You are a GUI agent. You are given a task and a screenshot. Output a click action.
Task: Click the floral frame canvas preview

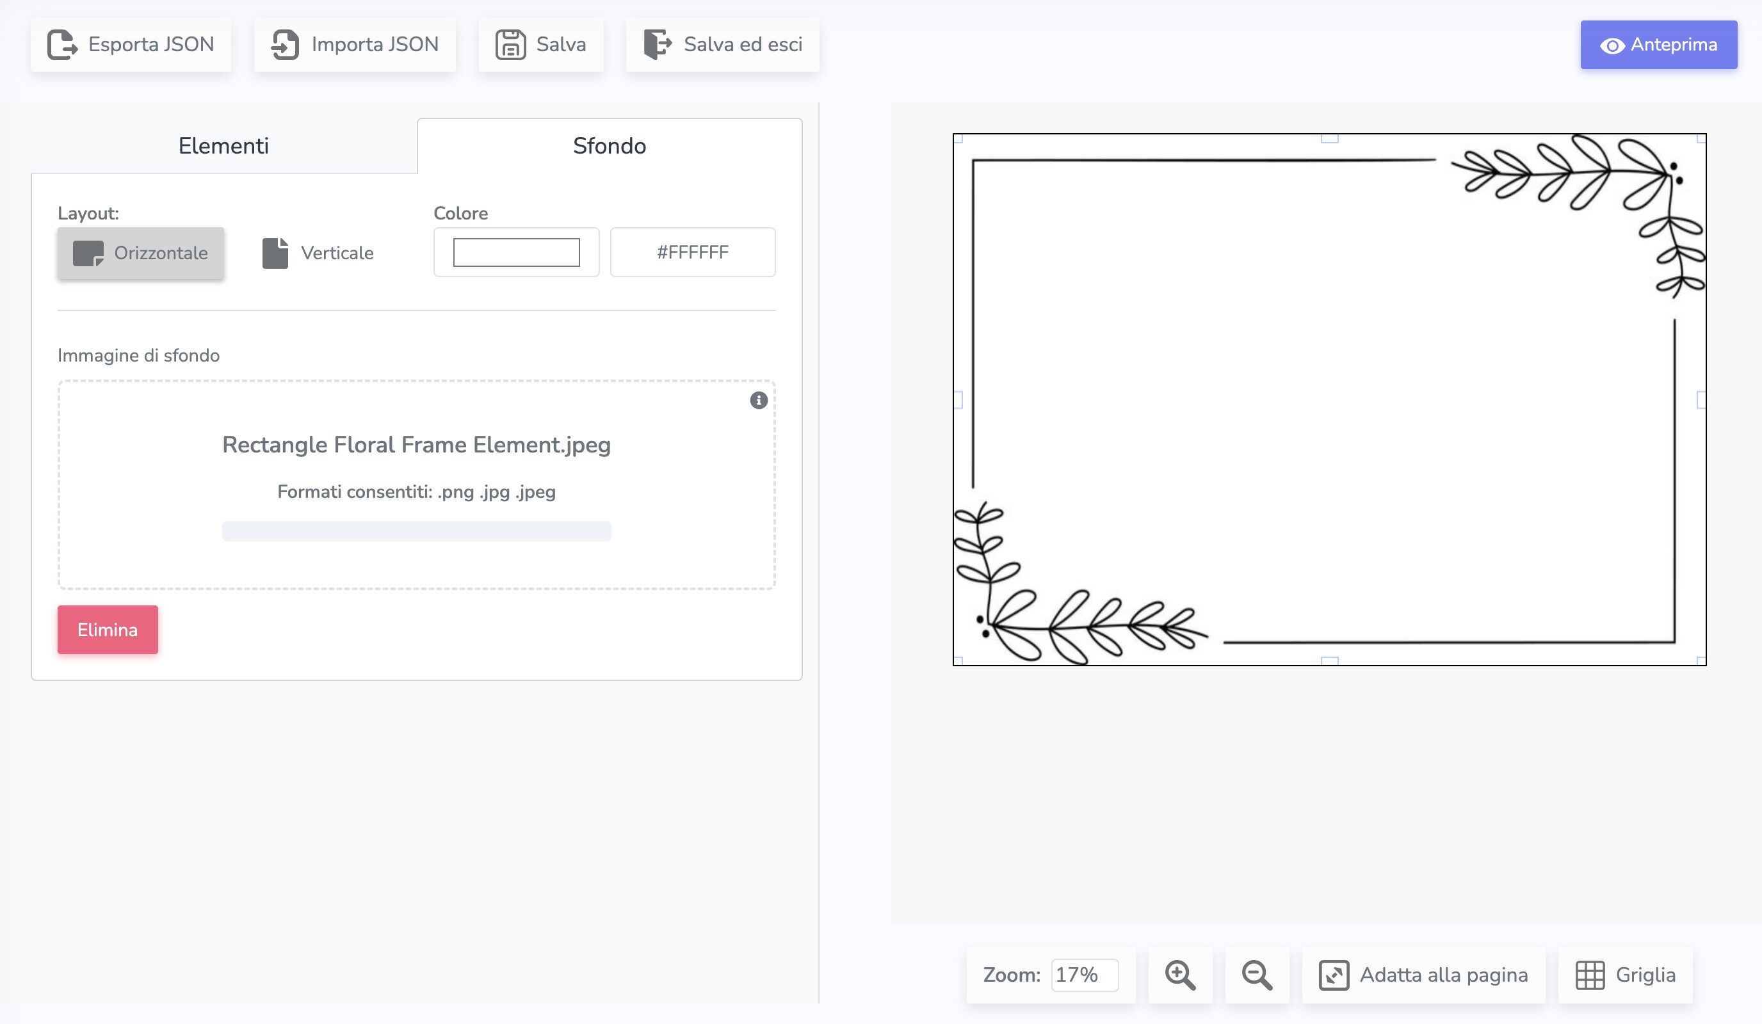click(x=1329, y=399)
